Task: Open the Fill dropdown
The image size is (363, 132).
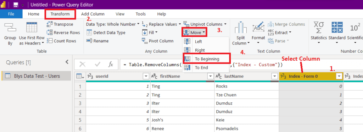Action: pos(150,32)
